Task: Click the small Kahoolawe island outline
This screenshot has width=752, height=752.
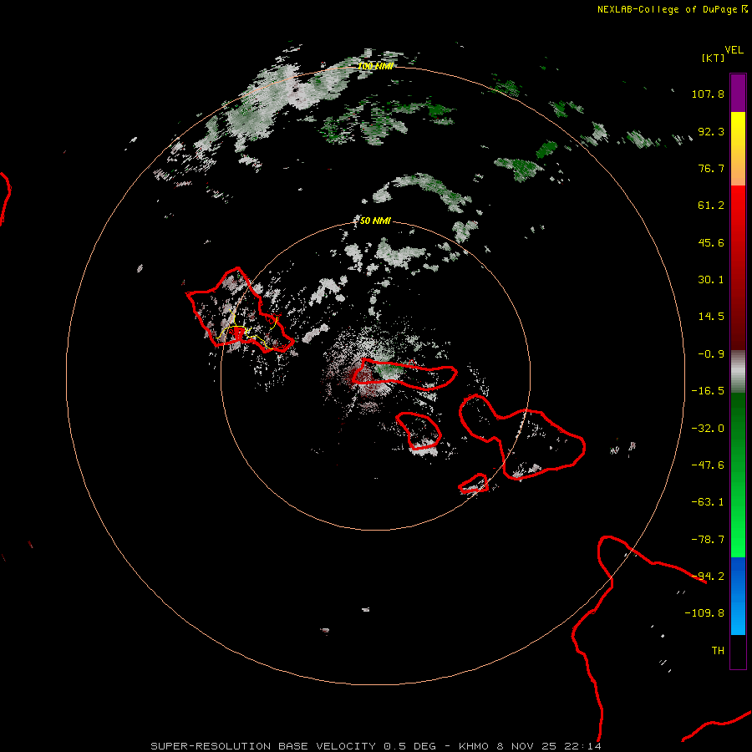Action: 474,484
